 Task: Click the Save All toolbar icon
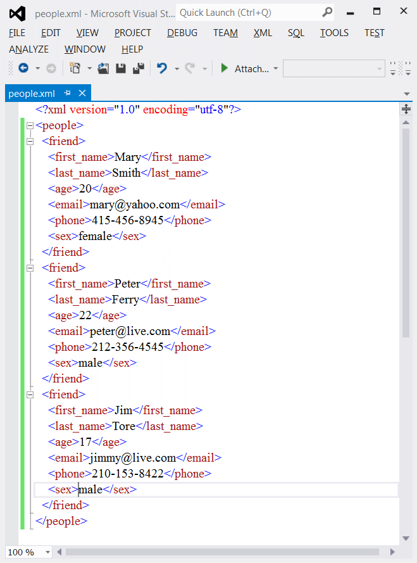(139, 68)
